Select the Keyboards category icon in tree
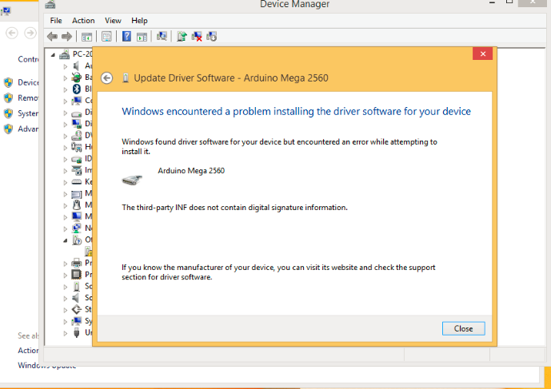This screenshot has height=389, width=551. pyautogui.click(x=76, y=181)
